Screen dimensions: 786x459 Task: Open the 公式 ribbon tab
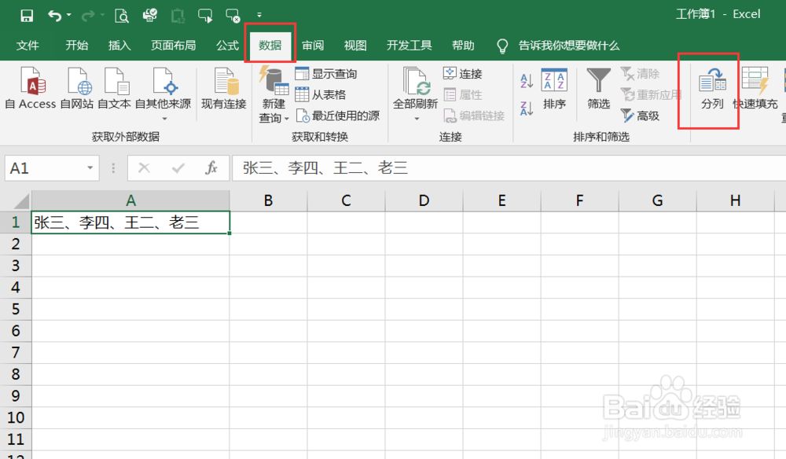(x=226, y=45)
